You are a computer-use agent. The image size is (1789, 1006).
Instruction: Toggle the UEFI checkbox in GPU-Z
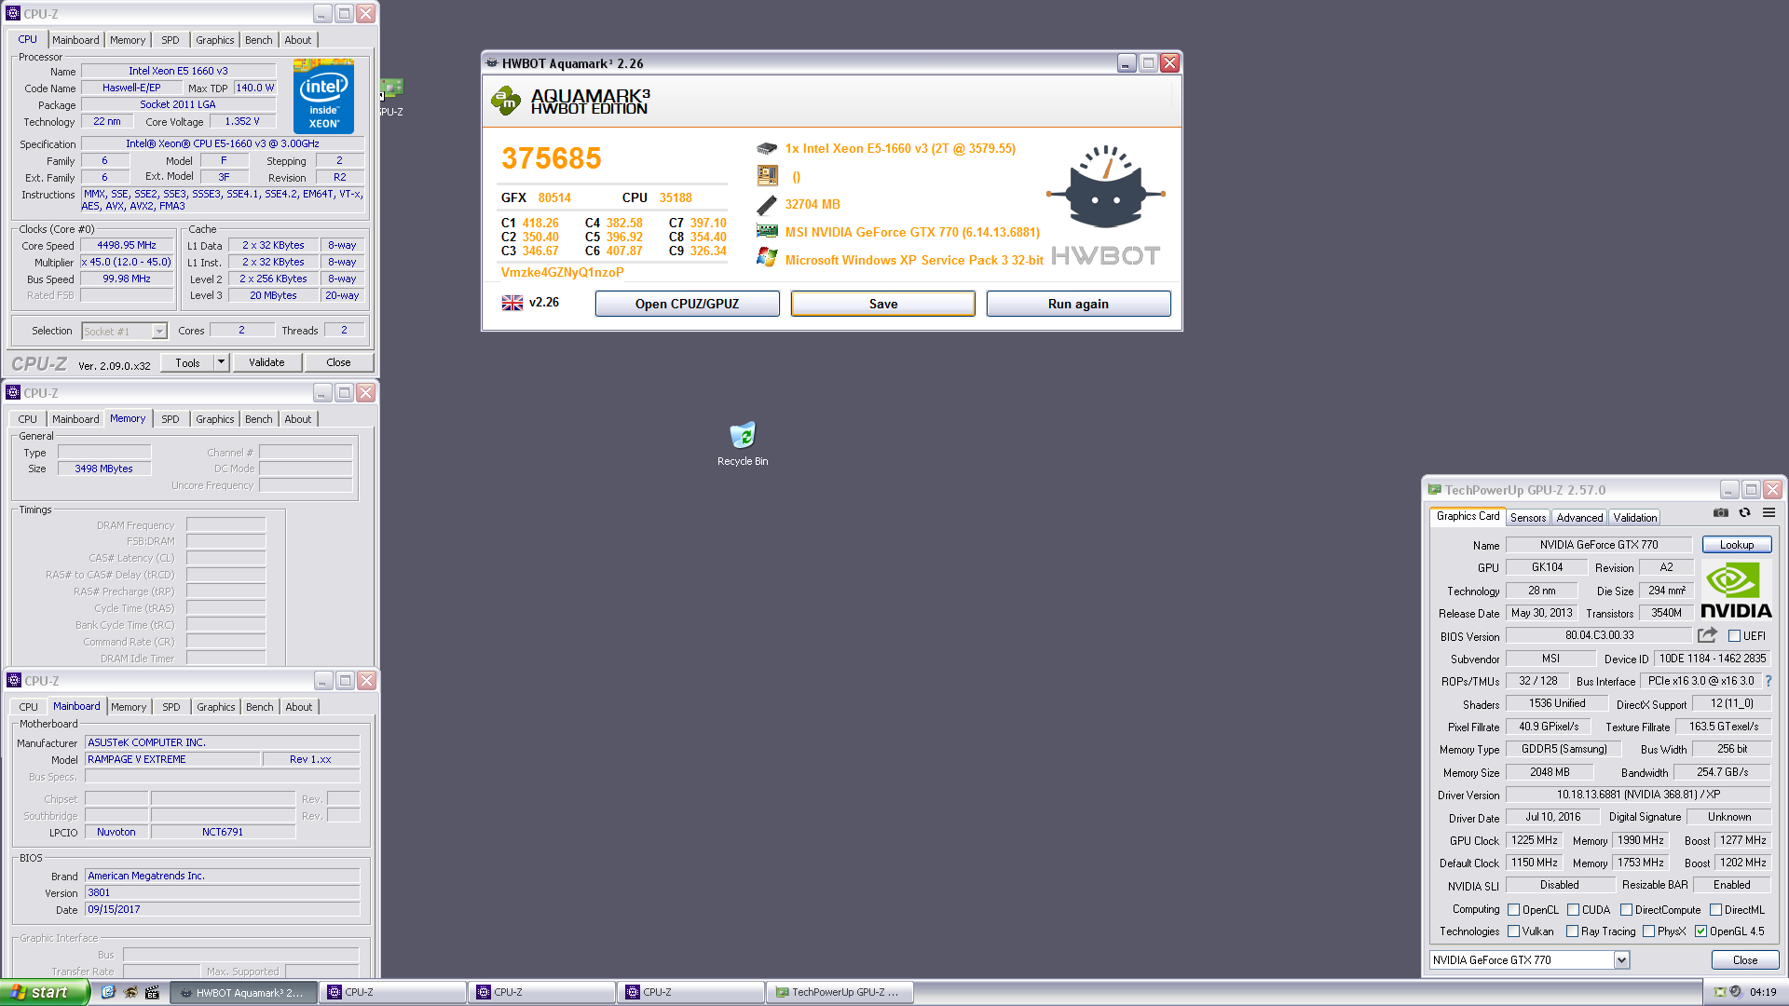(1734, 636)
